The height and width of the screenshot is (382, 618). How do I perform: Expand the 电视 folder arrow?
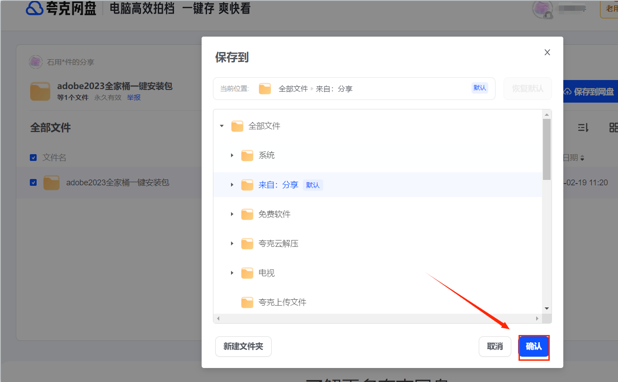[x=232, y=273]
